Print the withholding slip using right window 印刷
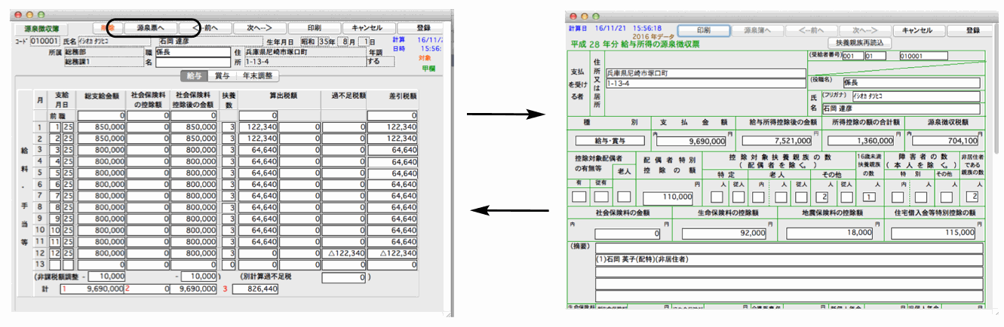The image size is (1004, 327). point(703,31)
